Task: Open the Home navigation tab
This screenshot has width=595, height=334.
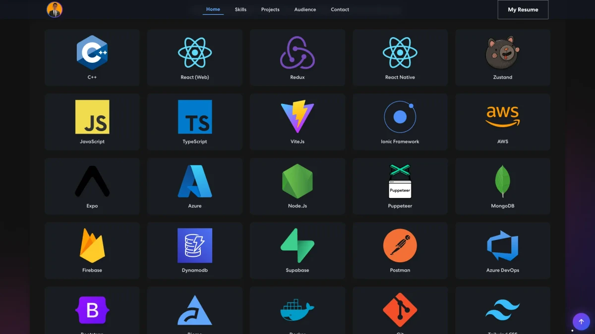Action: pos(213,9)
